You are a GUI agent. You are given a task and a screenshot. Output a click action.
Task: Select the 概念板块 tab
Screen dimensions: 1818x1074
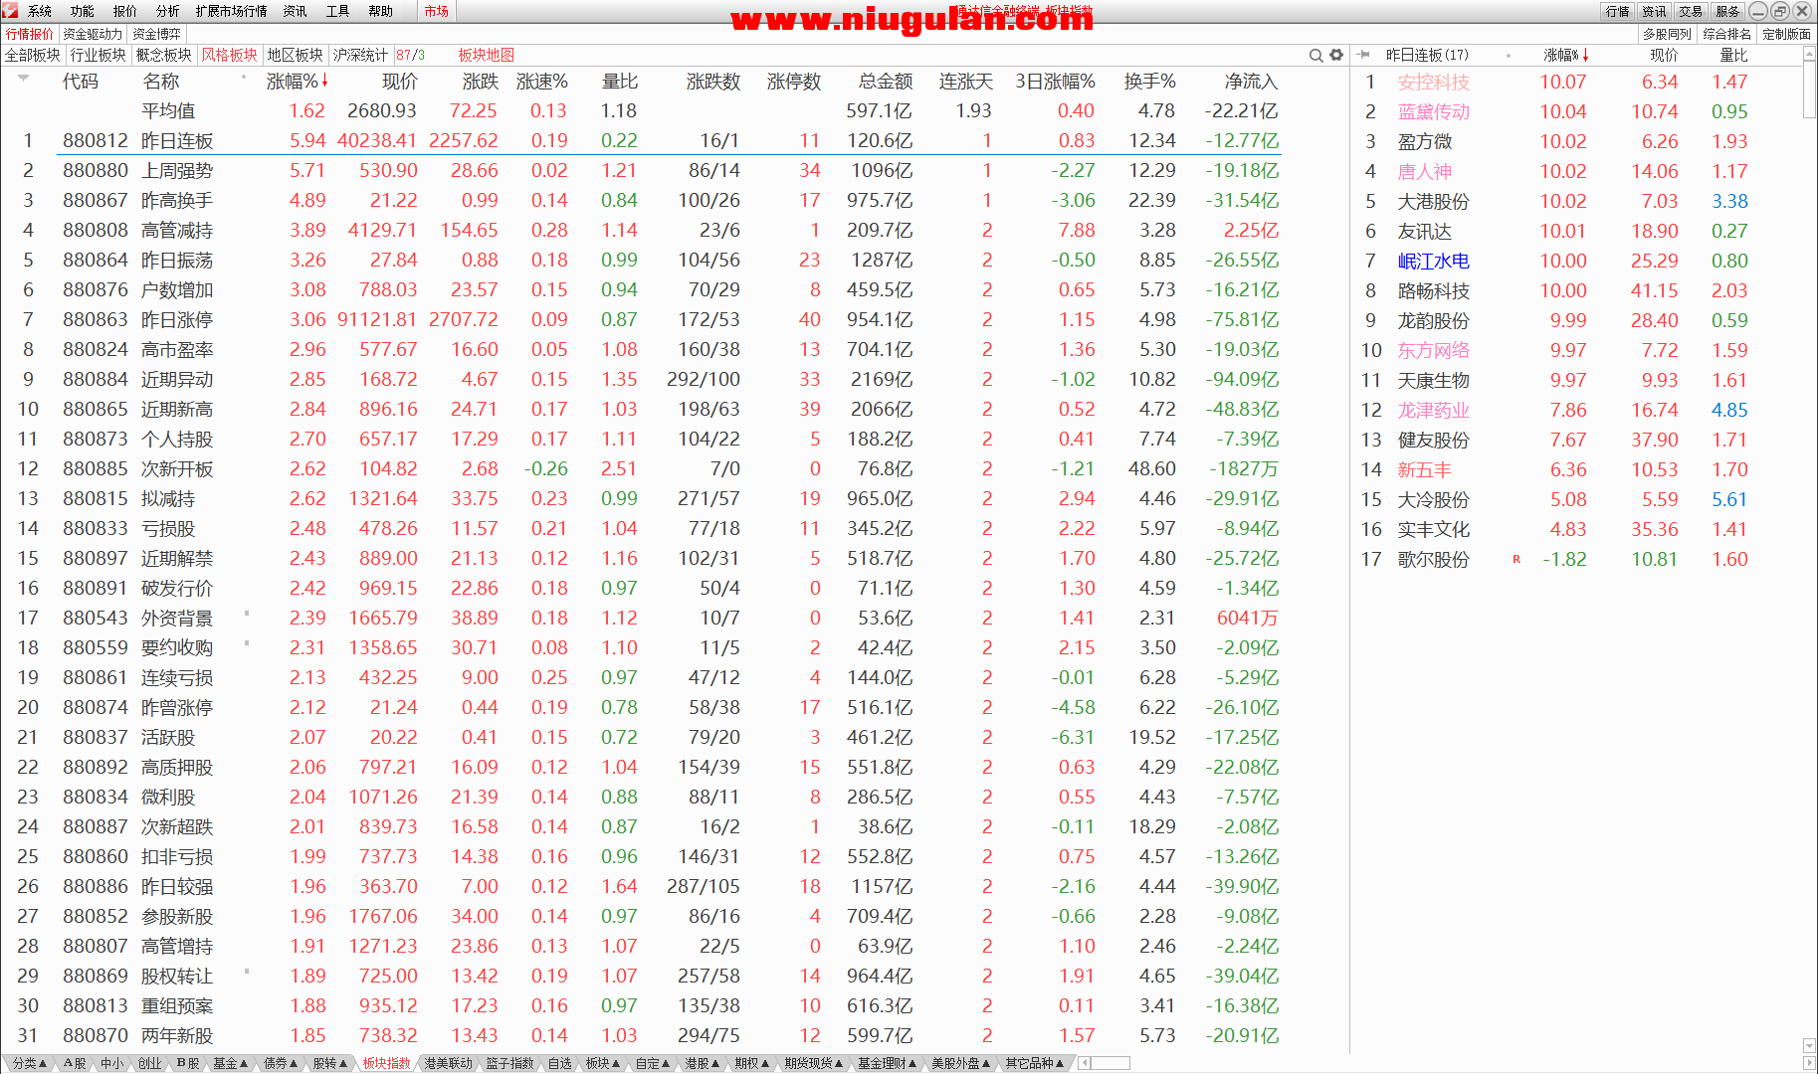[164, 55]
